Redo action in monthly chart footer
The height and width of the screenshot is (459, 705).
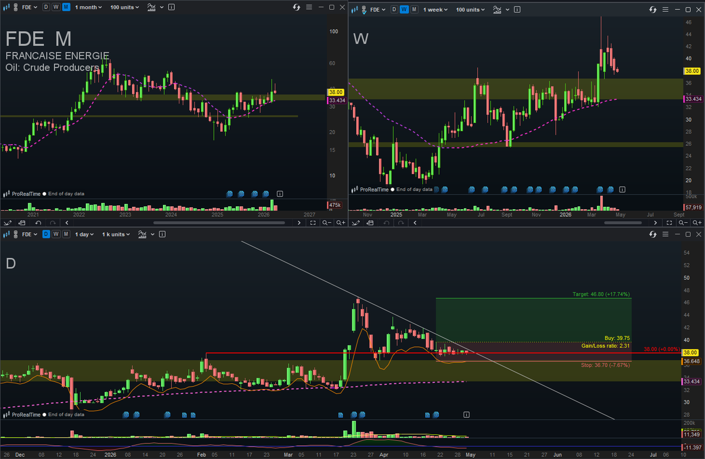point(52,223)
